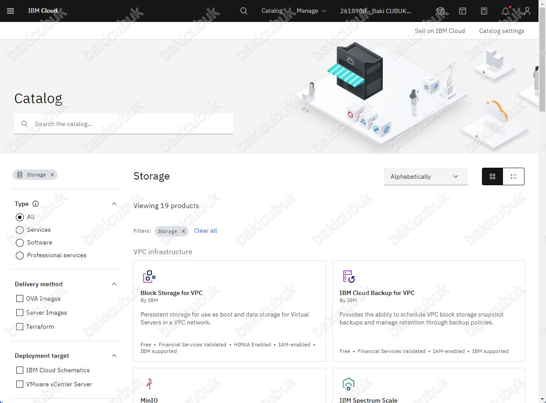Click Delivery method heading label
The width and height of the screenshot is (546, 403).
39,284
